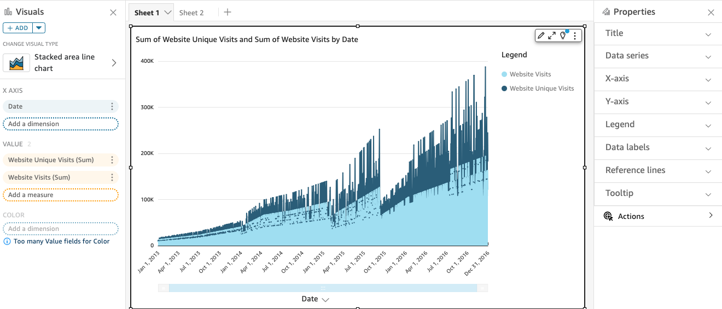The width and height of the screenshot is (722, 309).
Task: Expand visual type chevron next to Stacked area line chart
Action: click(114, 63)
